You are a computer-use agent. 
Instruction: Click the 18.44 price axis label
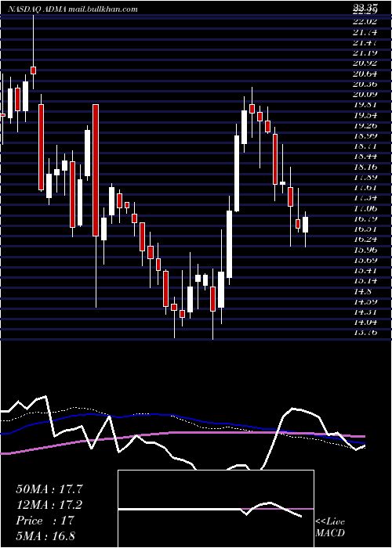(x=365, y=157)
